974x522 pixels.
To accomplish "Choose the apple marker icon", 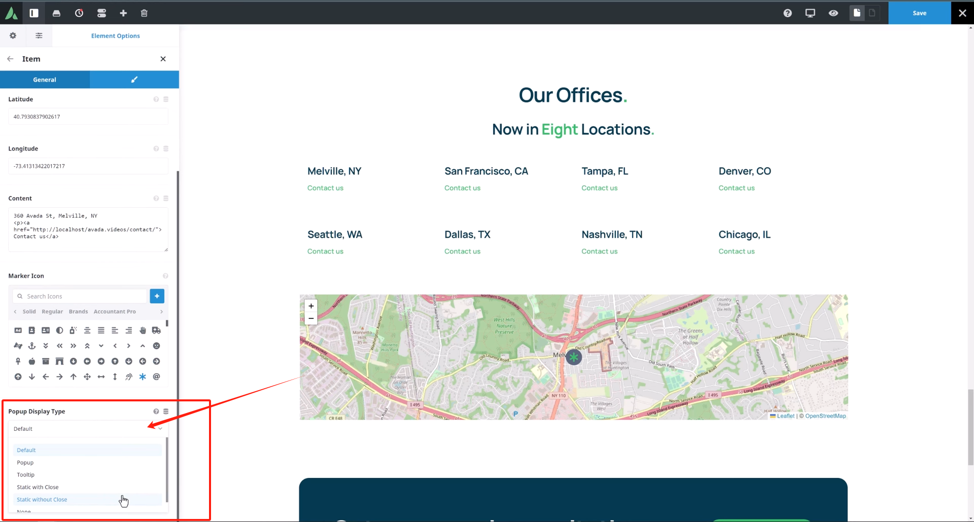I will click(x=32, y=361).
